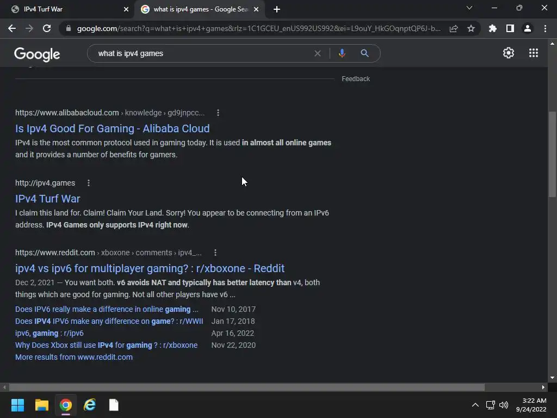Open Chrome's three-dot menu

coord(545,28)
